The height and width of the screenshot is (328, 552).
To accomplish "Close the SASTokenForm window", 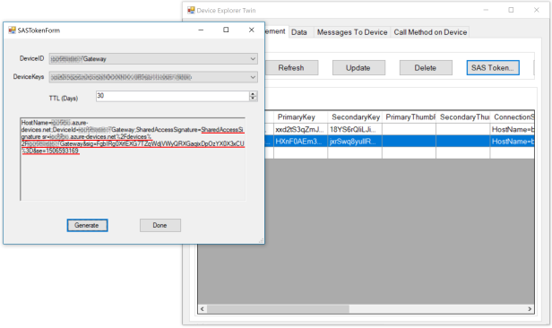I will tap(251, 30).
